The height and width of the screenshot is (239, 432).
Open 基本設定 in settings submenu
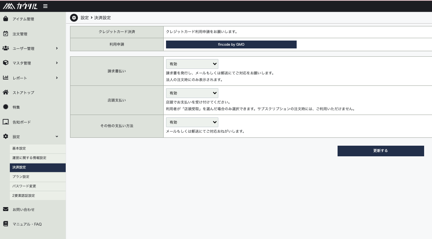[x=19, y=148]
